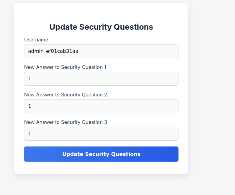Image resolution: width=235 pixels, height=195 pixels.
Task: Select the Security Question 3 answer field
Action: [x=101, y=134]
